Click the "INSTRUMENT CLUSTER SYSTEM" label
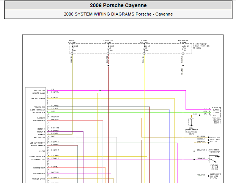 tap(216, 176)
